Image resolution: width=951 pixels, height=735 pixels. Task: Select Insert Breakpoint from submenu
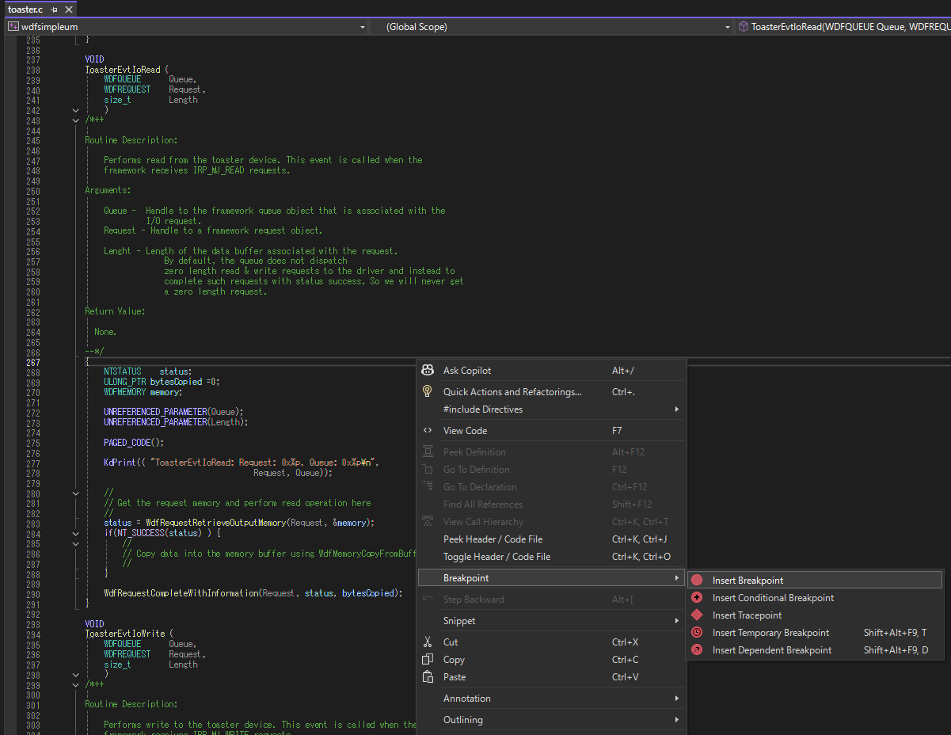pyautogui.click(x=747, y=581)
